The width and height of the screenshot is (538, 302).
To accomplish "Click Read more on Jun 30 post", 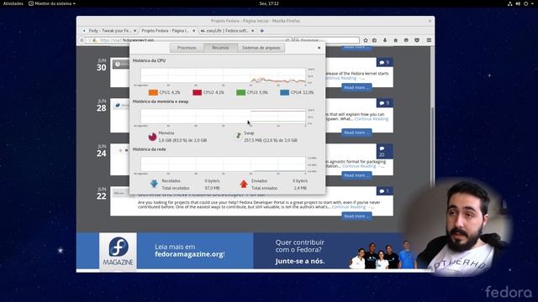I will pos(356,87).
